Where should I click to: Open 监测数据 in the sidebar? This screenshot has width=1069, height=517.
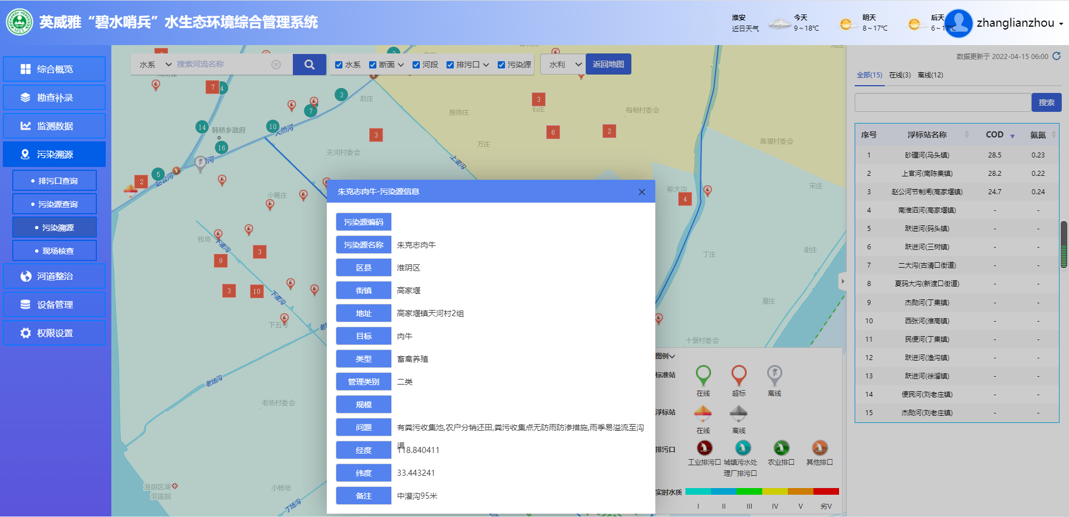click(x=54, y=126)
